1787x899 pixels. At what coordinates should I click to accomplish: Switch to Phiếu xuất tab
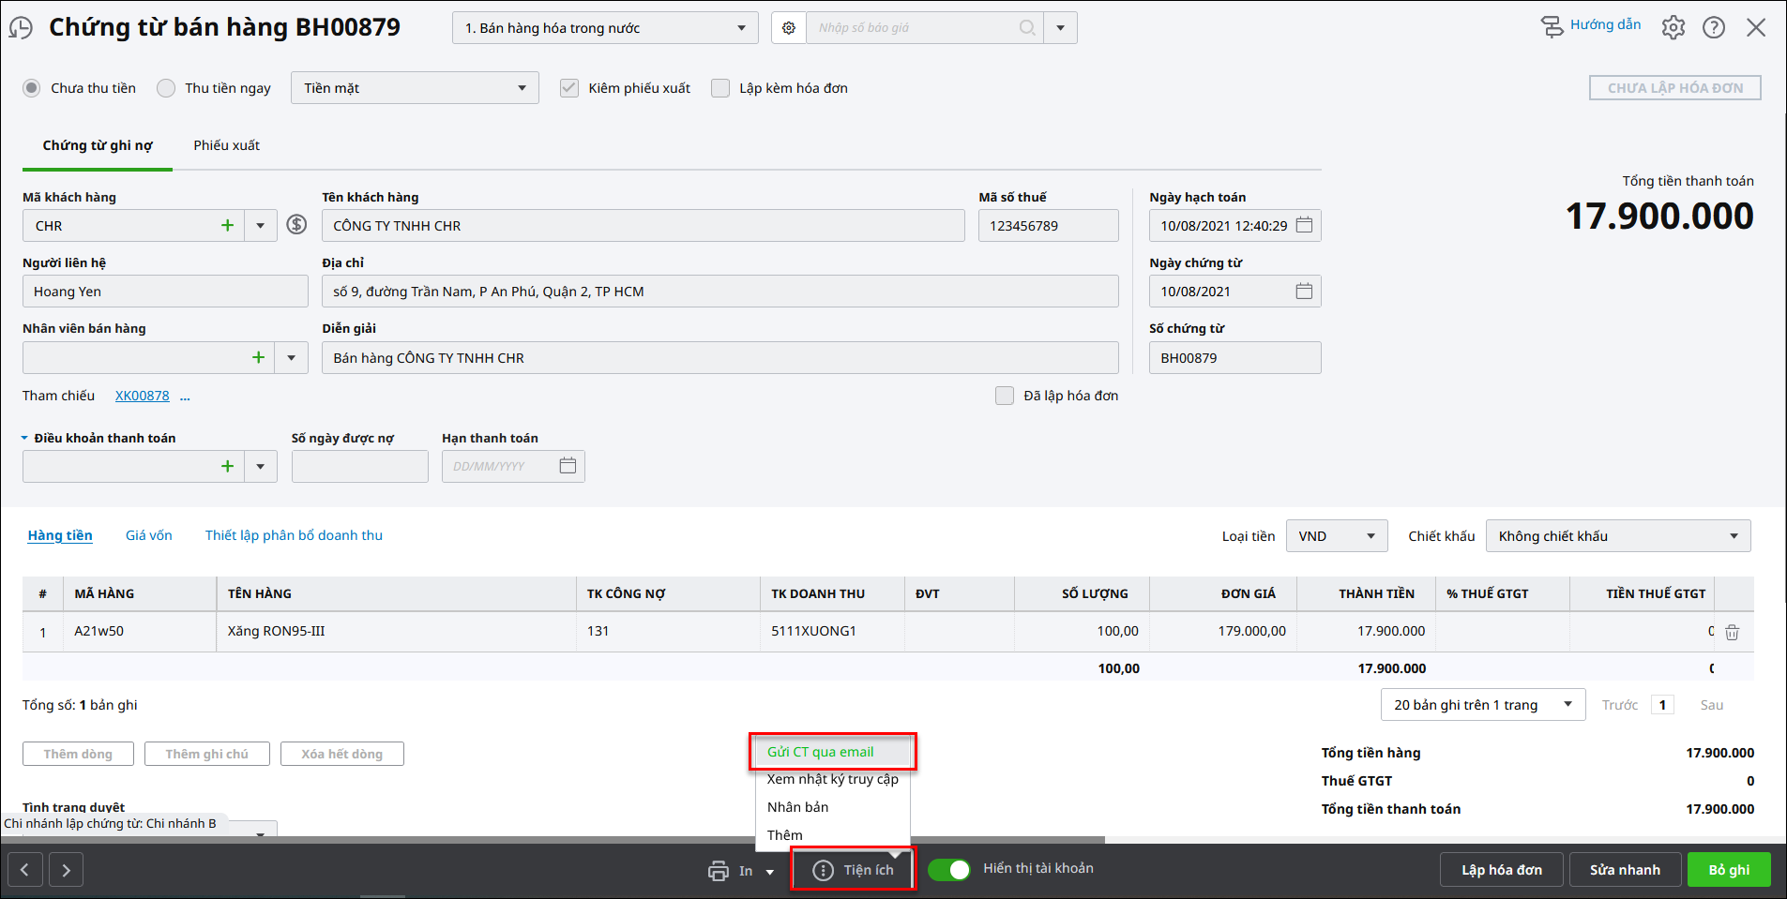pyautogui.click(x=226, y=145)
